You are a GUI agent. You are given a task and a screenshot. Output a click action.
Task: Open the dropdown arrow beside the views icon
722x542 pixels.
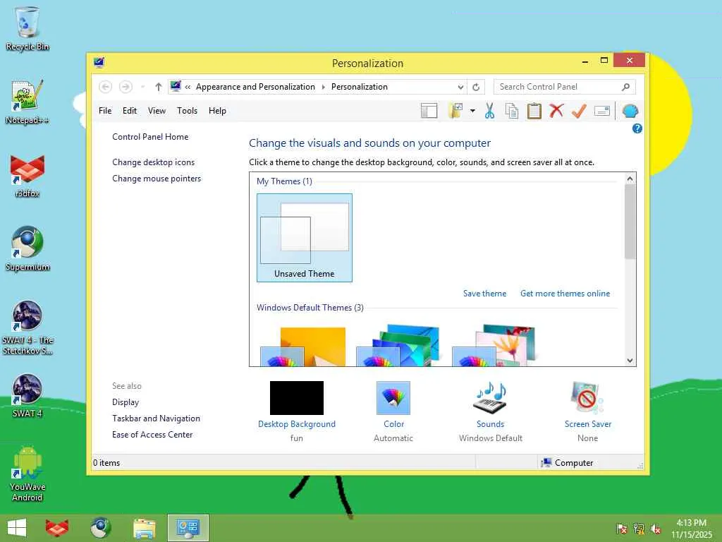472,111
